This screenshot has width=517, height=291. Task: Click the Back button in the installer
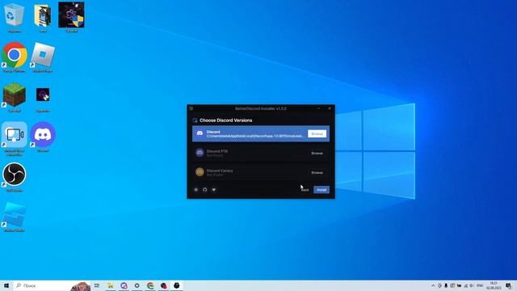(x=305, y=190)
